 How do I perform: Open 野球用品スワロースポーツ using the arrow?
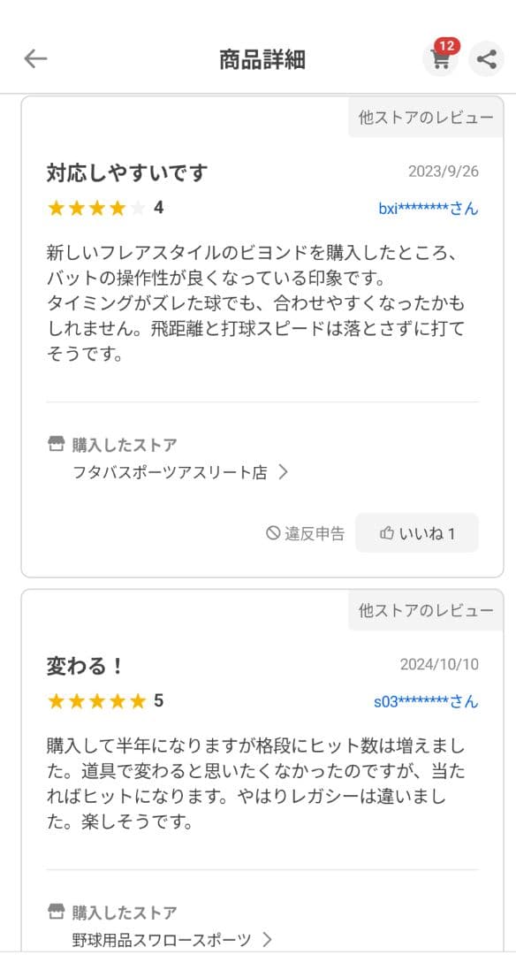[x=267, y=941]
